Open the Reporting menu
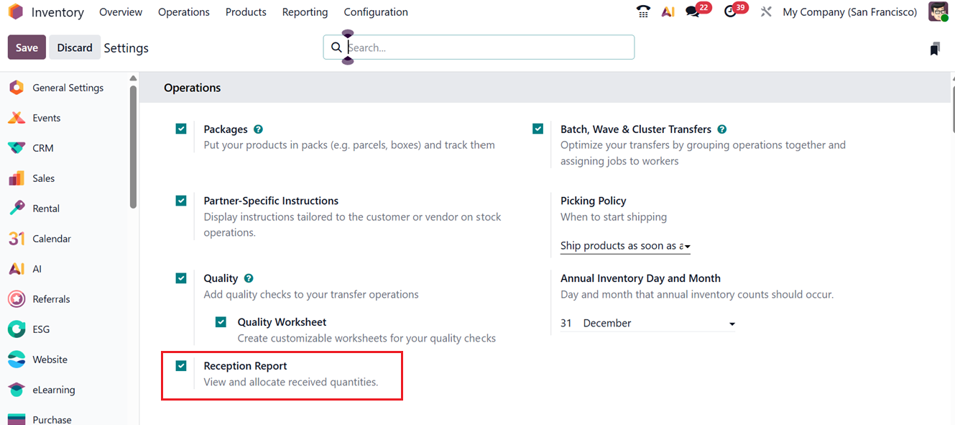 coord(305,12)
